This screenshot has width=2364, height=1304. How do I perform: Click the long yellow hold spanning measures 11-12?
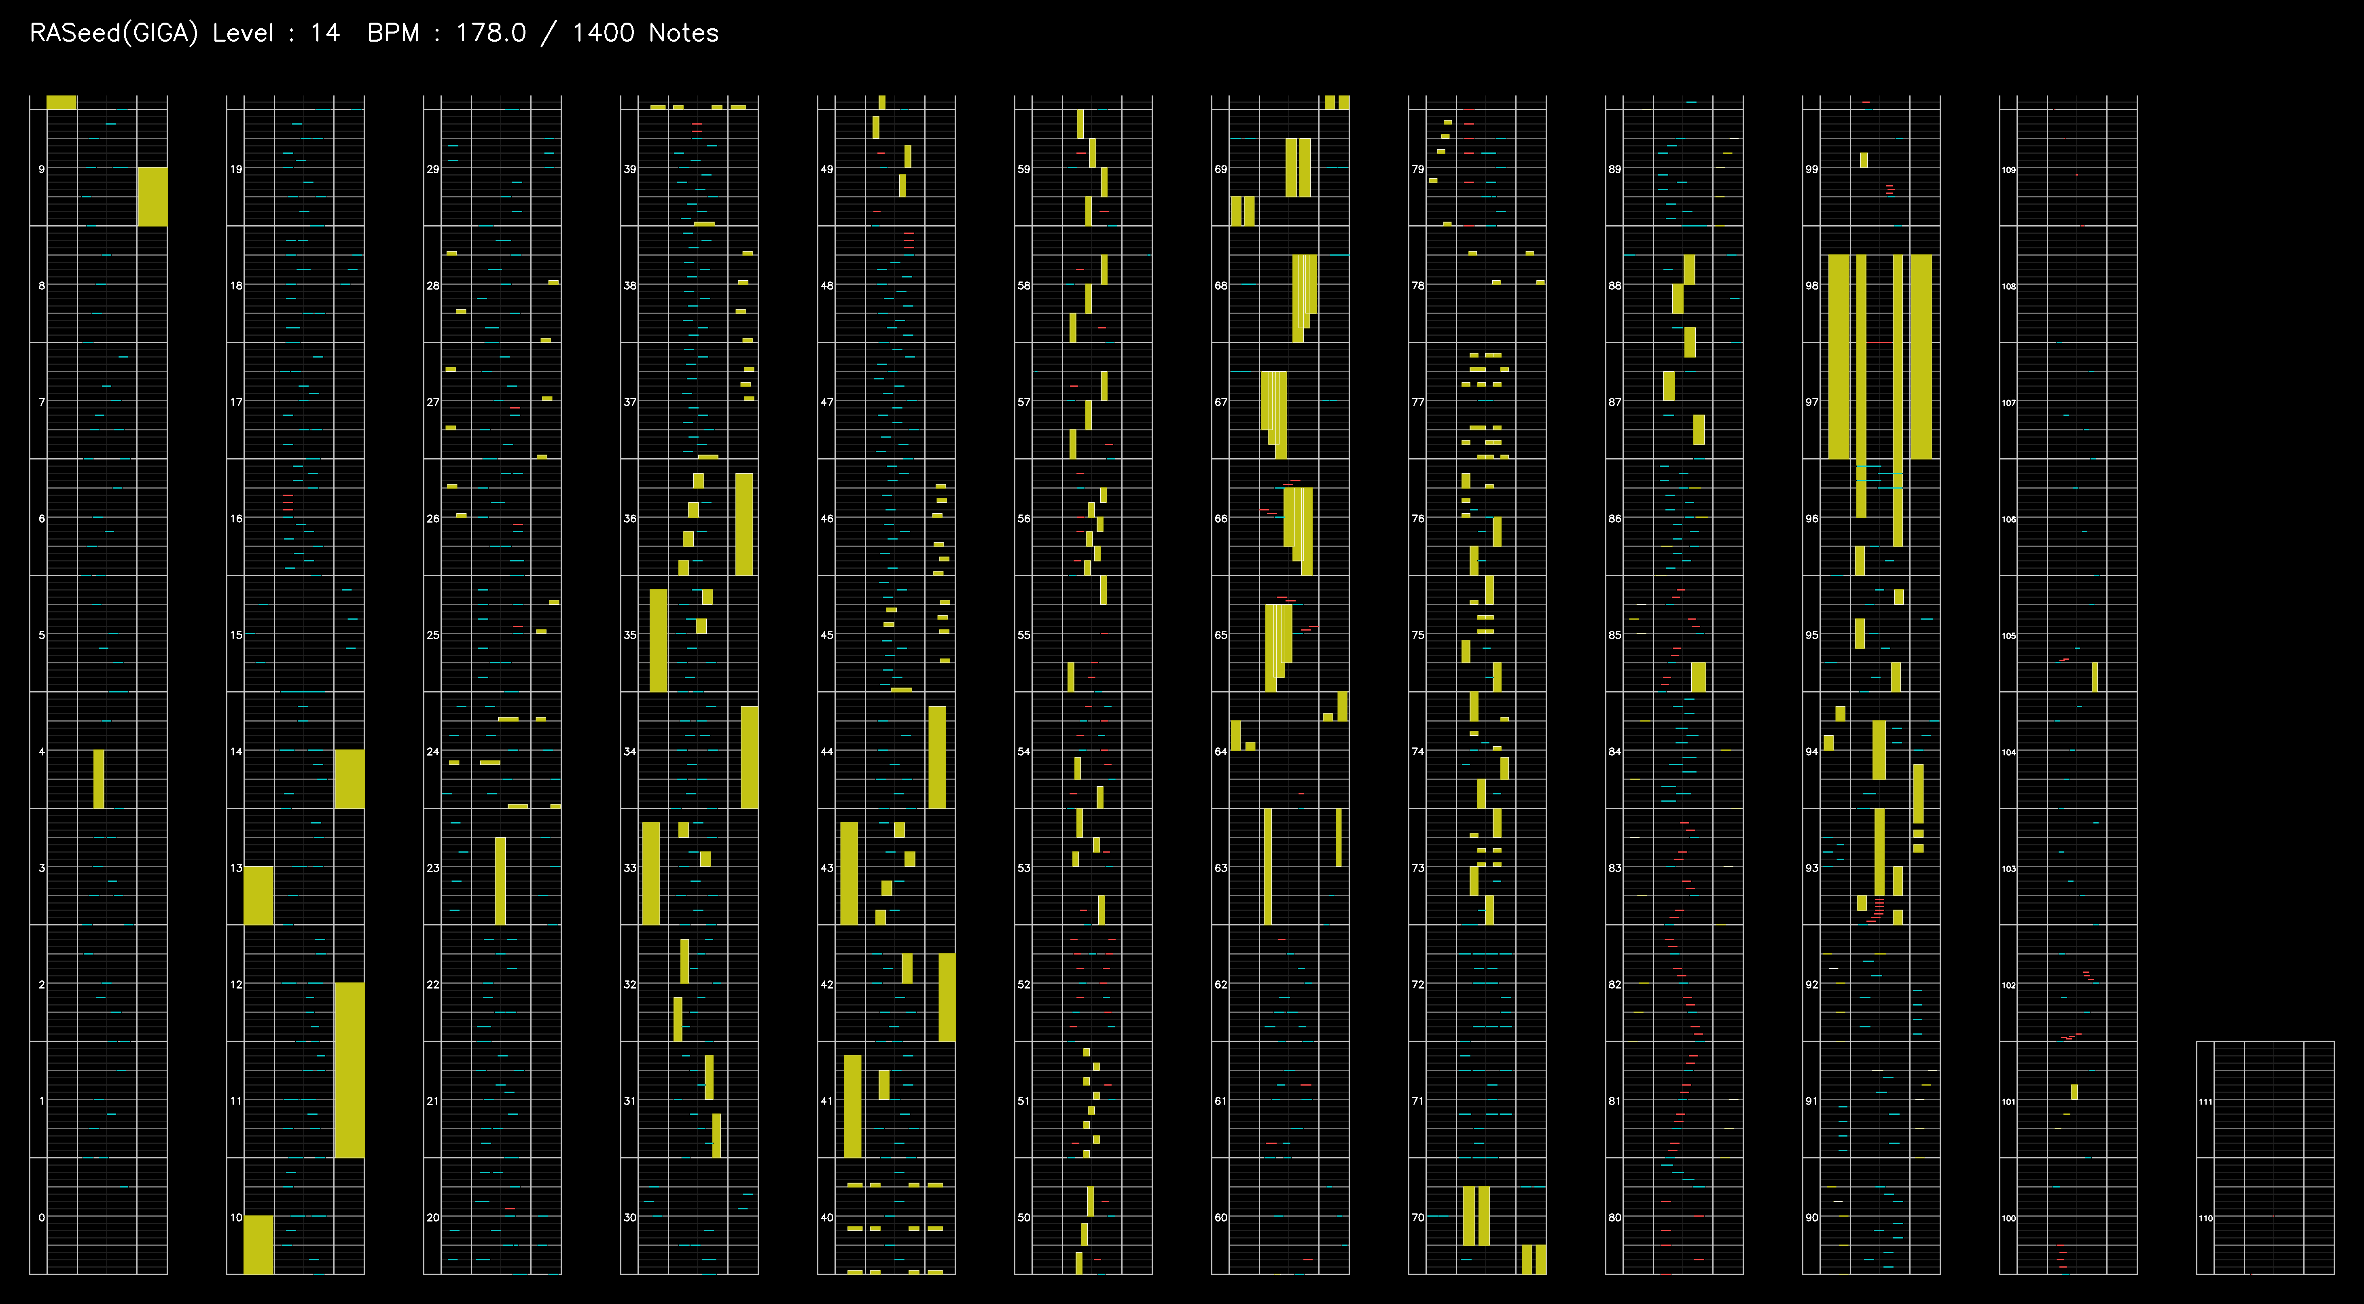[350, 1070]
